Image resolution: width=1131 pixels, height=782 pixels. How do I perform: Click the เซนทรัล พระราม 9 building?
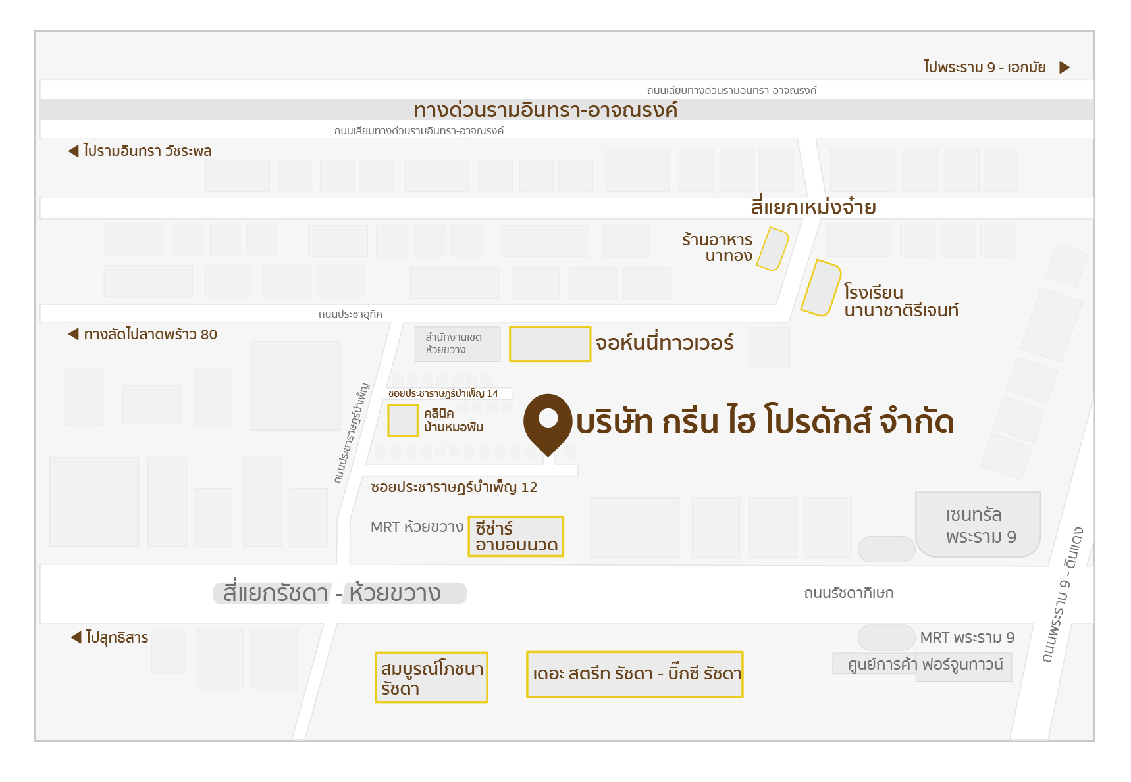point(978,525)
